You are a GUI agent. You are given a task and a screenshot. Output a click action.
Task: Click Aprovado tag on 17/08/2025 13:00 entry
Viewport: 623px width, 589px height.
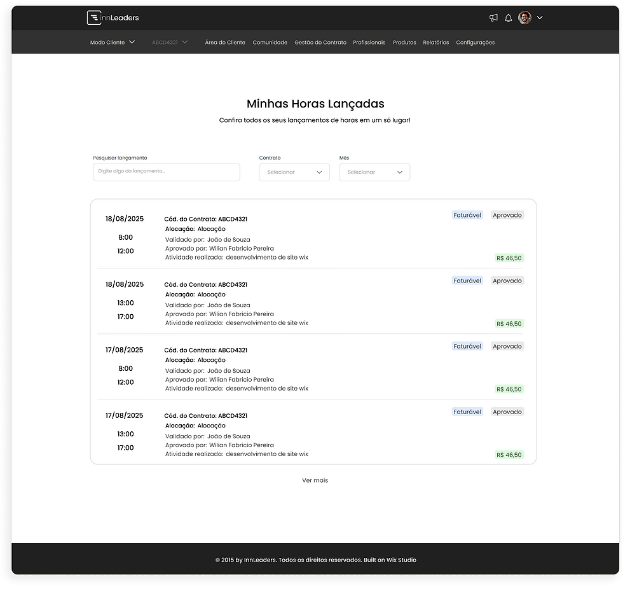(507, 412)
